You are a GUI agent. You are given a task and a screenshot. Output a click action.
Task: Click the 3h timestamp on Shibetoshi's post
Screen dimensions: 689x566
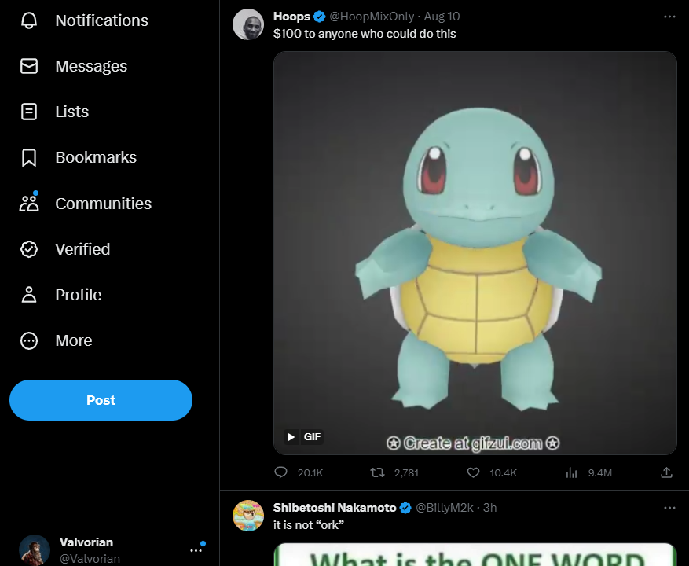(490, 508)
